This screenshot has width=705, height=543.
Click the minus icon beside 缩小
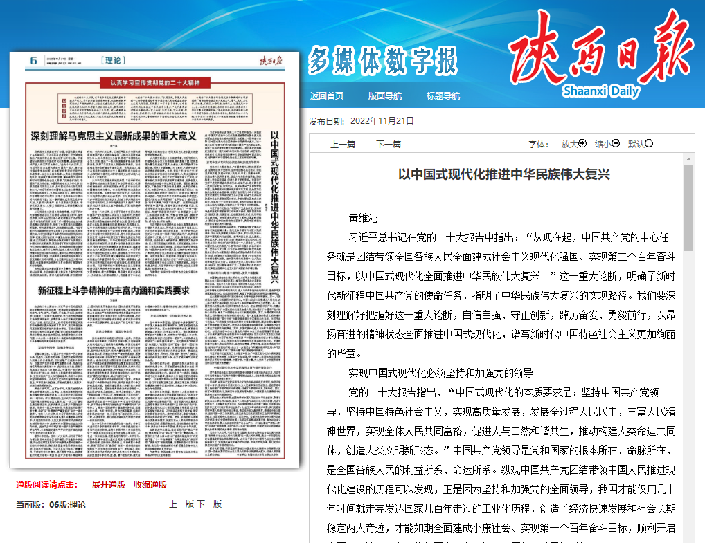point(616,144)
